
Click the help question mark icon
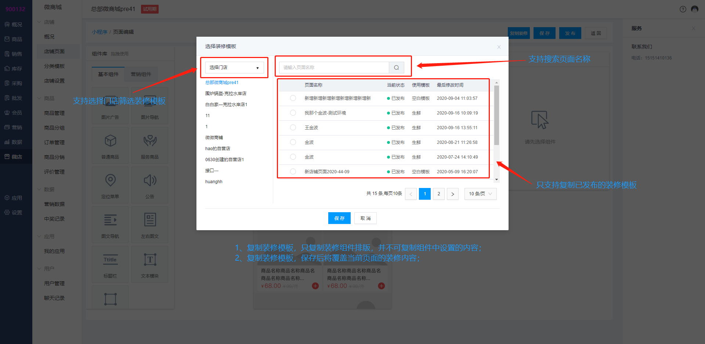[683, 9]
